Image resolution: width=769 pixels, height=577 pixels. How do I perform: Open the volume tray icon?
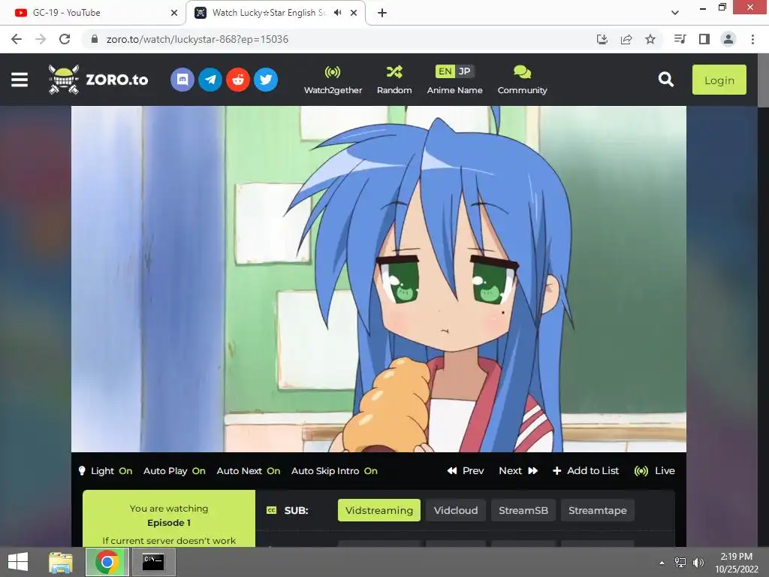click(x=698, y=563)
